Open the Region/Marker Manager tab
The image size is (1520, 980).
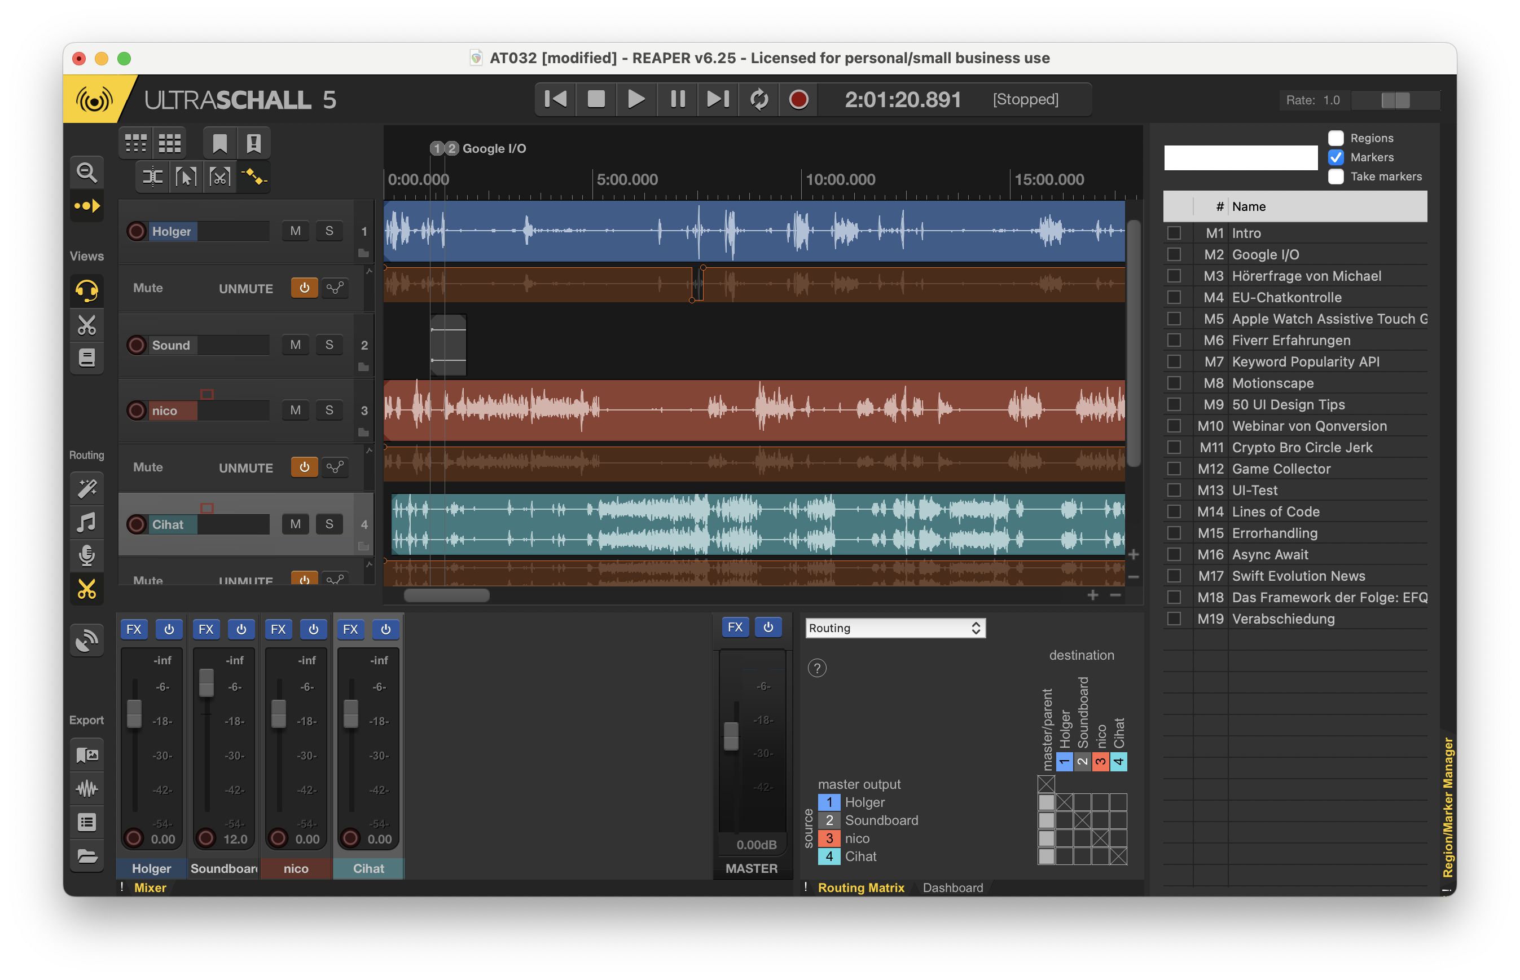(1448, 807)
